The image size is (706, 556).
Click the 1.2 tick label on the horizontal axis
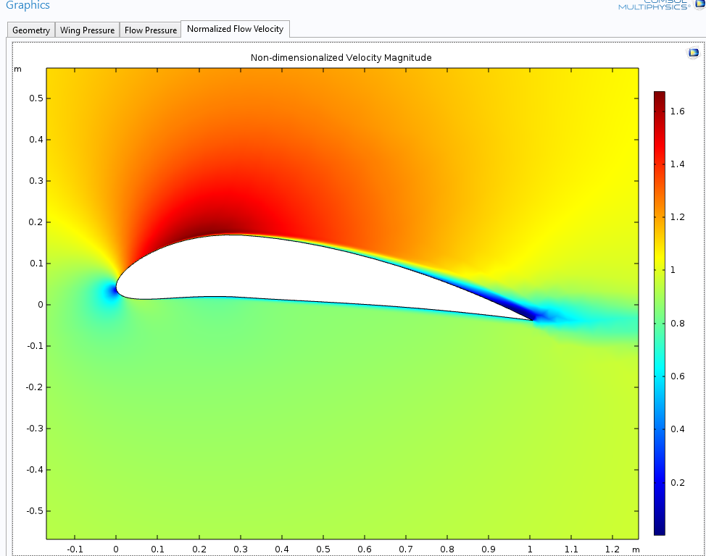coord(612,549)
